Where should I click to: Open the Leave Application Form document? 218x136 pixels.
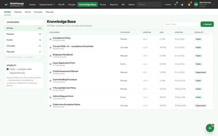click(64, 63)
